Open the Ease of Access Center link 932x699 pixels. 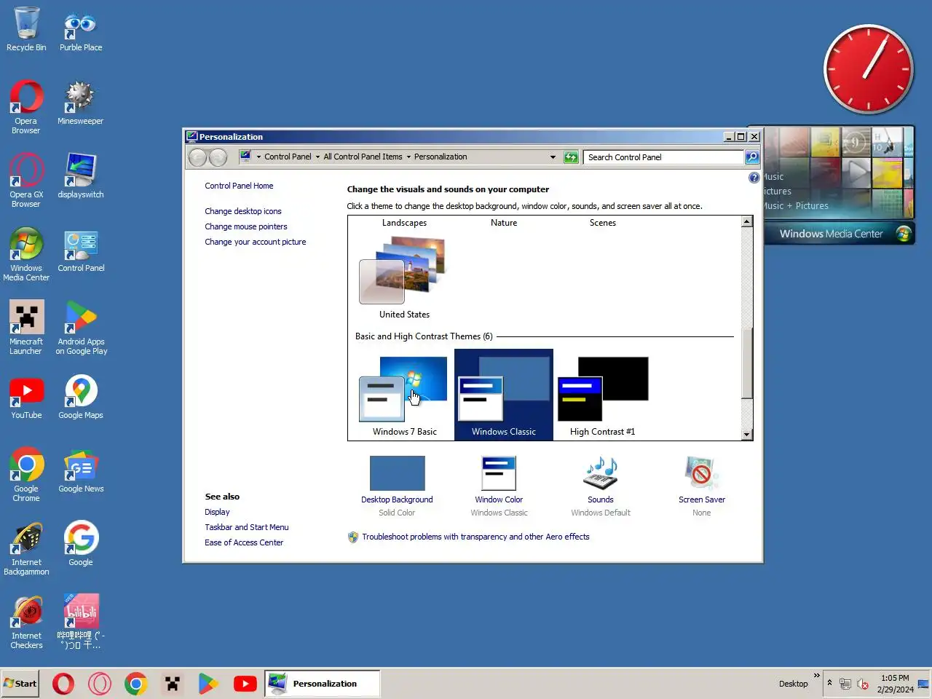[244, 542]
